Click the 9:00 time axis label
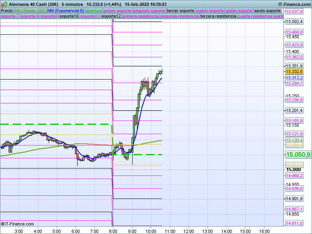This screenshot has height=234, width=312. click(132, 231)
